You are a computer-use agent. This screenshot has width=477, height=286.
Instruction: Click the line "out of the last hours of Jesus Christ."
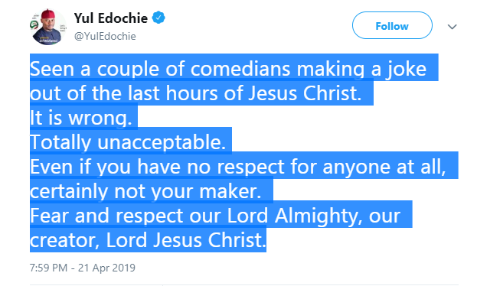point(195,93)
